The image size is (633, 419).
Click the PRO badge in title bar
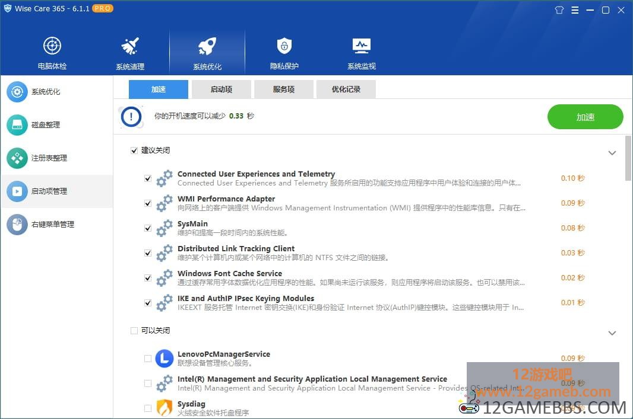[x=103, y=8]
